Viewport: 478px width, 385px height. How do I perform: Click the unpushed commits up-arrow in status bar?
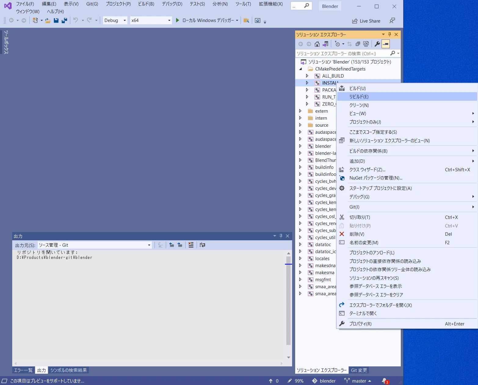point(271,381)
